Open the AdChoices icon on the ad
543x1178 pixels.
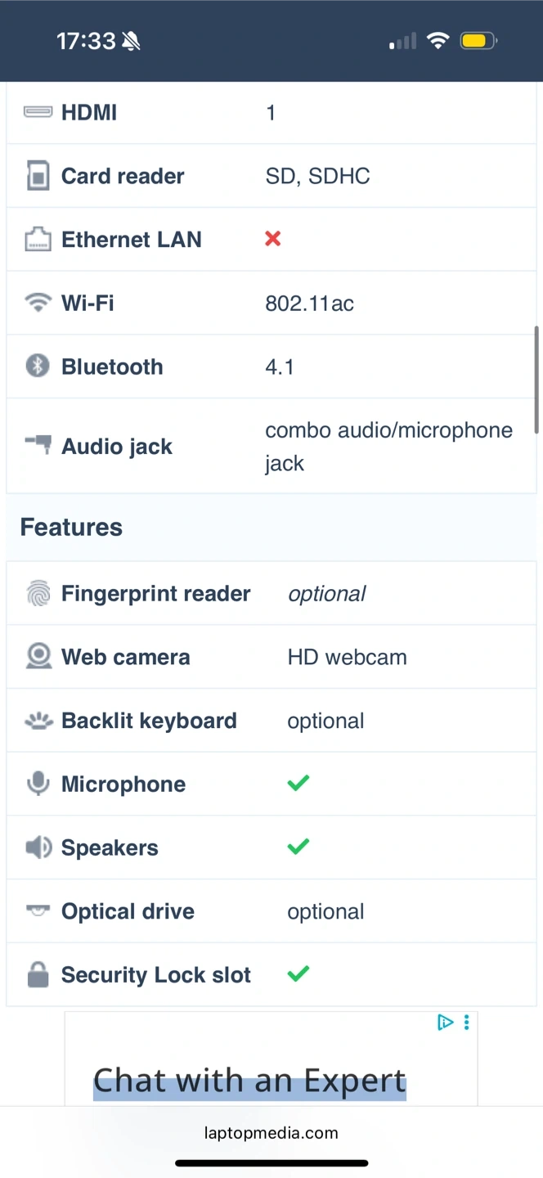point(445,1022)
